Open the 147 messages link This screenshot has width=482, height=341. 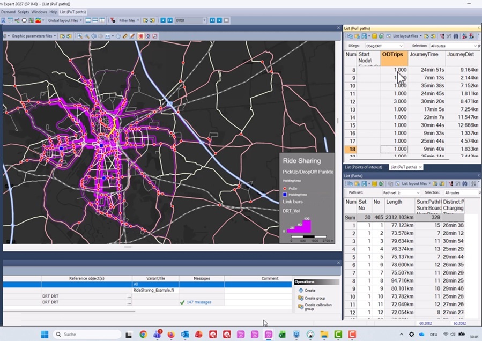[199, 302]
